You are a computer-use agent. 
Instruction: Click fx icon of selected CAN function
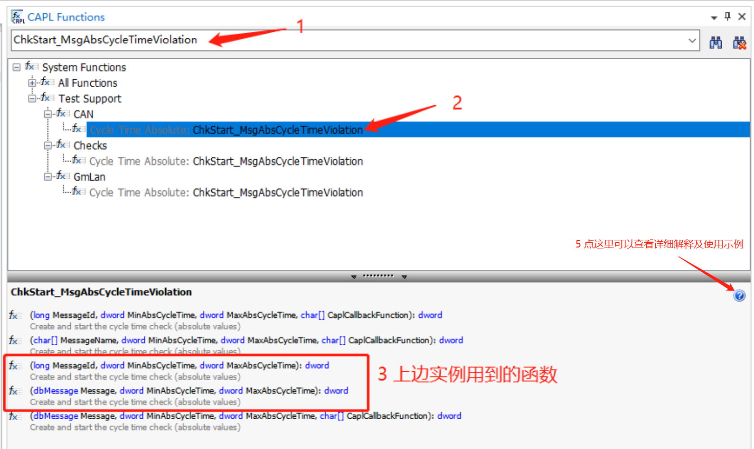click(78, 129)
